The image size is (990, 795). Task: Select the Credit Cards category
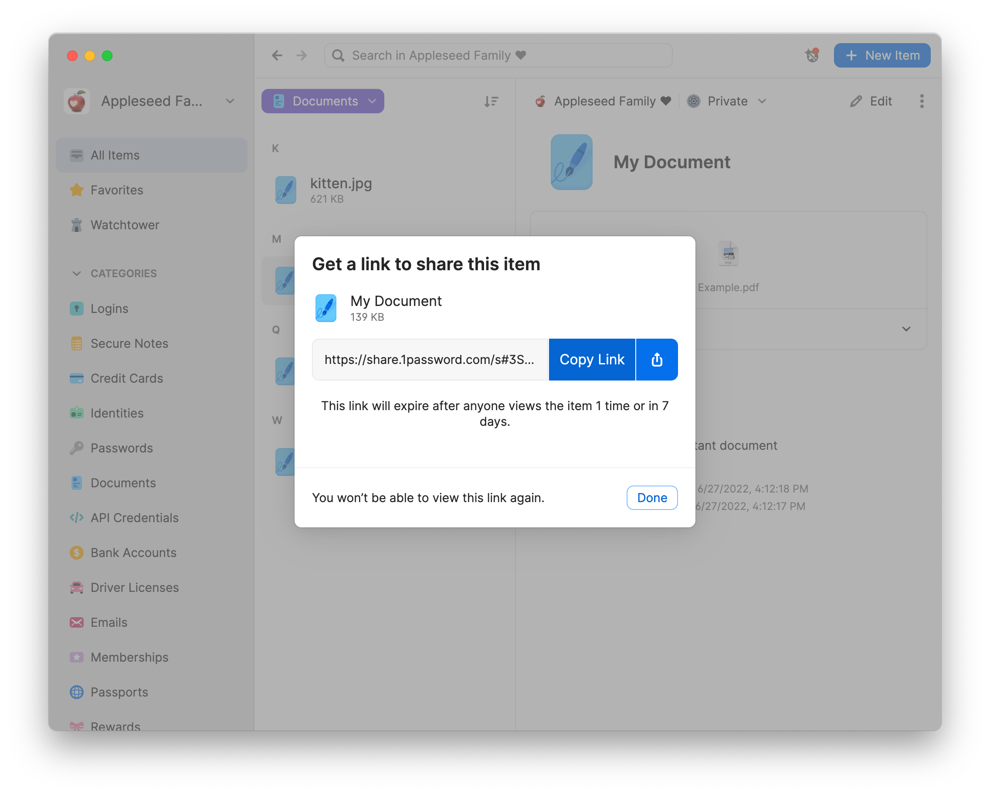pyautogui.click(x=126, y=378)
